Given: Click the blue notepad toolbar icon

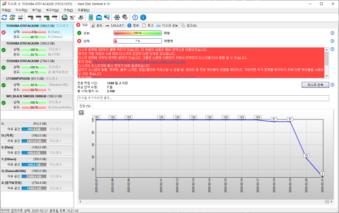Looking at the screenshot, I should pyautogui.click(x=91, y=17).
